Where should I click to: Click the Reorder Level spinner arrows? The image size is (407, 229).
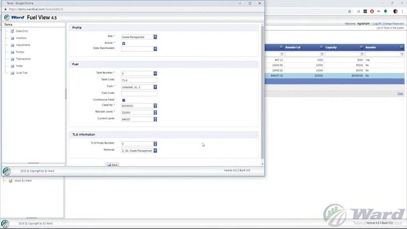pos(155,113)
